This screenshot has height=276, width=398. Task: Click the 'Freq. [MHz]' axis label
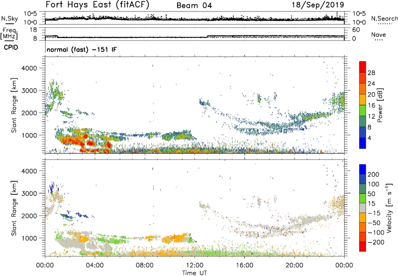click(x=9, y=34)
